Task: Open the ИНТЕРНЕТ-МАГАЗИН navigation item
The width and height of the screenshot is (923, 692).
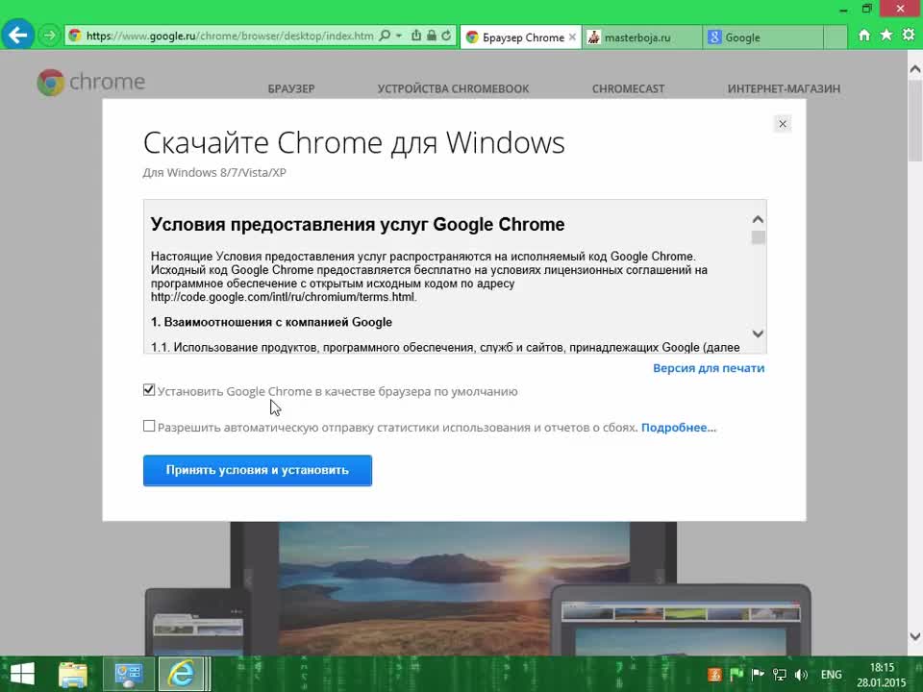Action: 784,88
